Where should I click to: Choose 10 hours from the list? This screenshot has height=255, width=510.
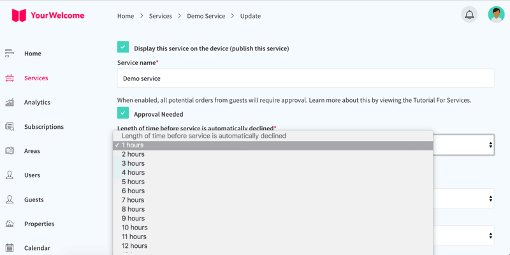point(273,228)
